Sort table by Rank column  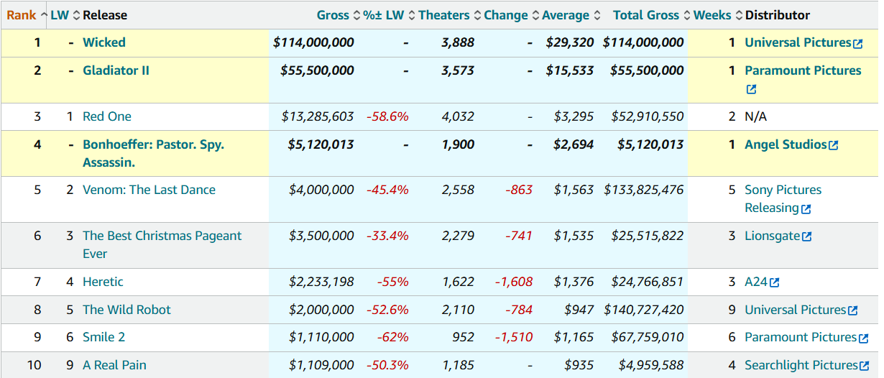22,15
